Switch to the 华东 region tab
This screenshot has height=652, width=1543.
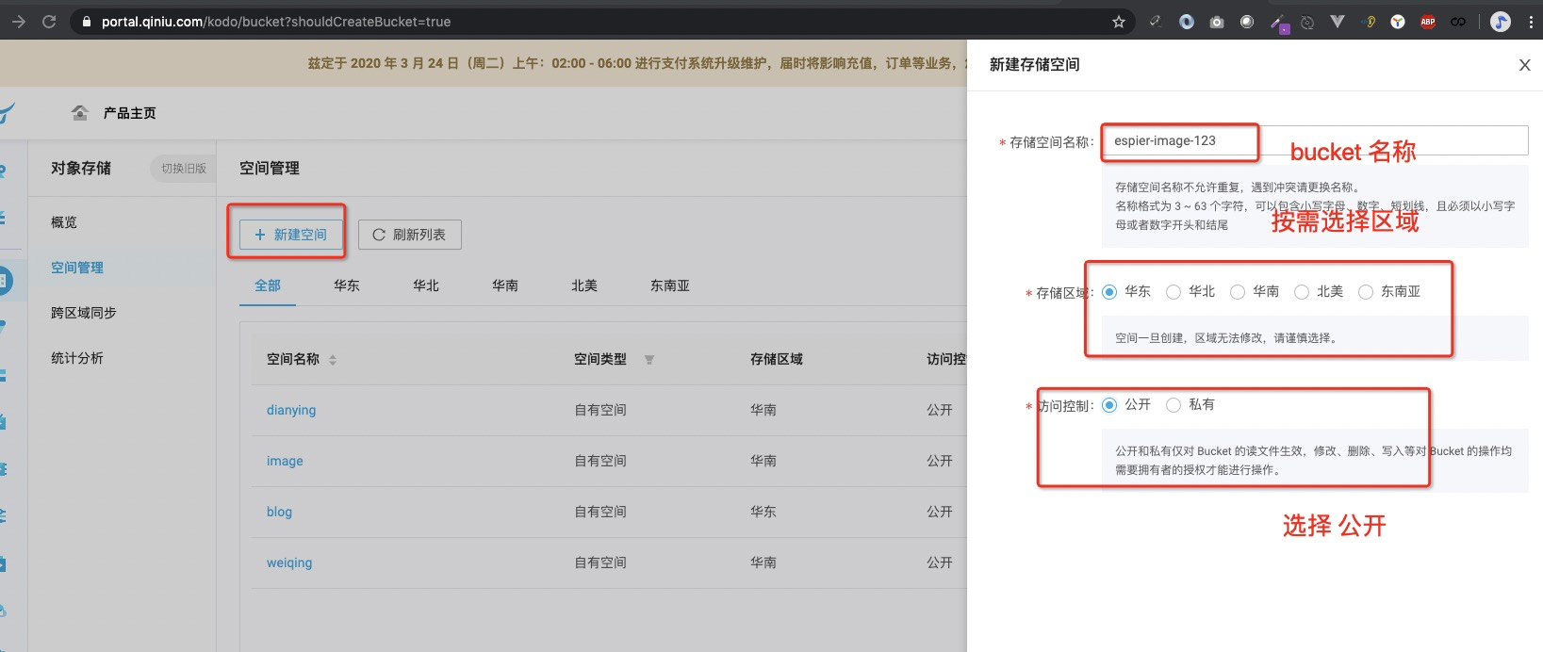coord(346,285)
